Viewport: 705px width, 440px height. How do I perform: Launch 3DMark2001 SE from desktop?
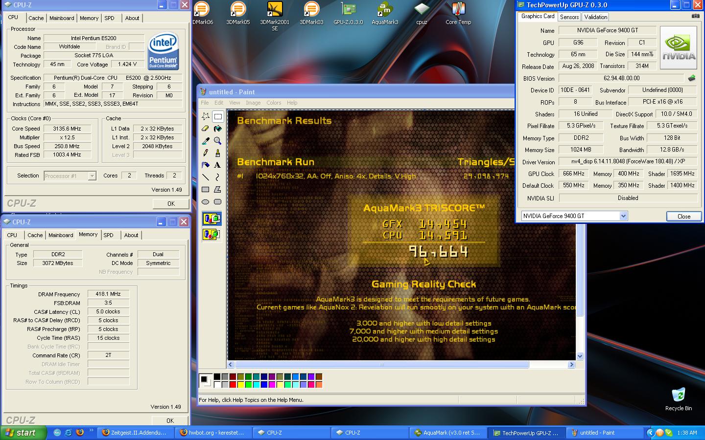[275, 16]
